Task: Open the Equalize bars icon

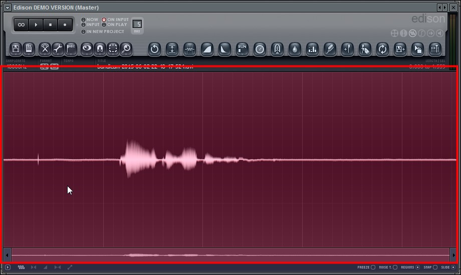Action: pyautogui.click(x=312, y=48)
